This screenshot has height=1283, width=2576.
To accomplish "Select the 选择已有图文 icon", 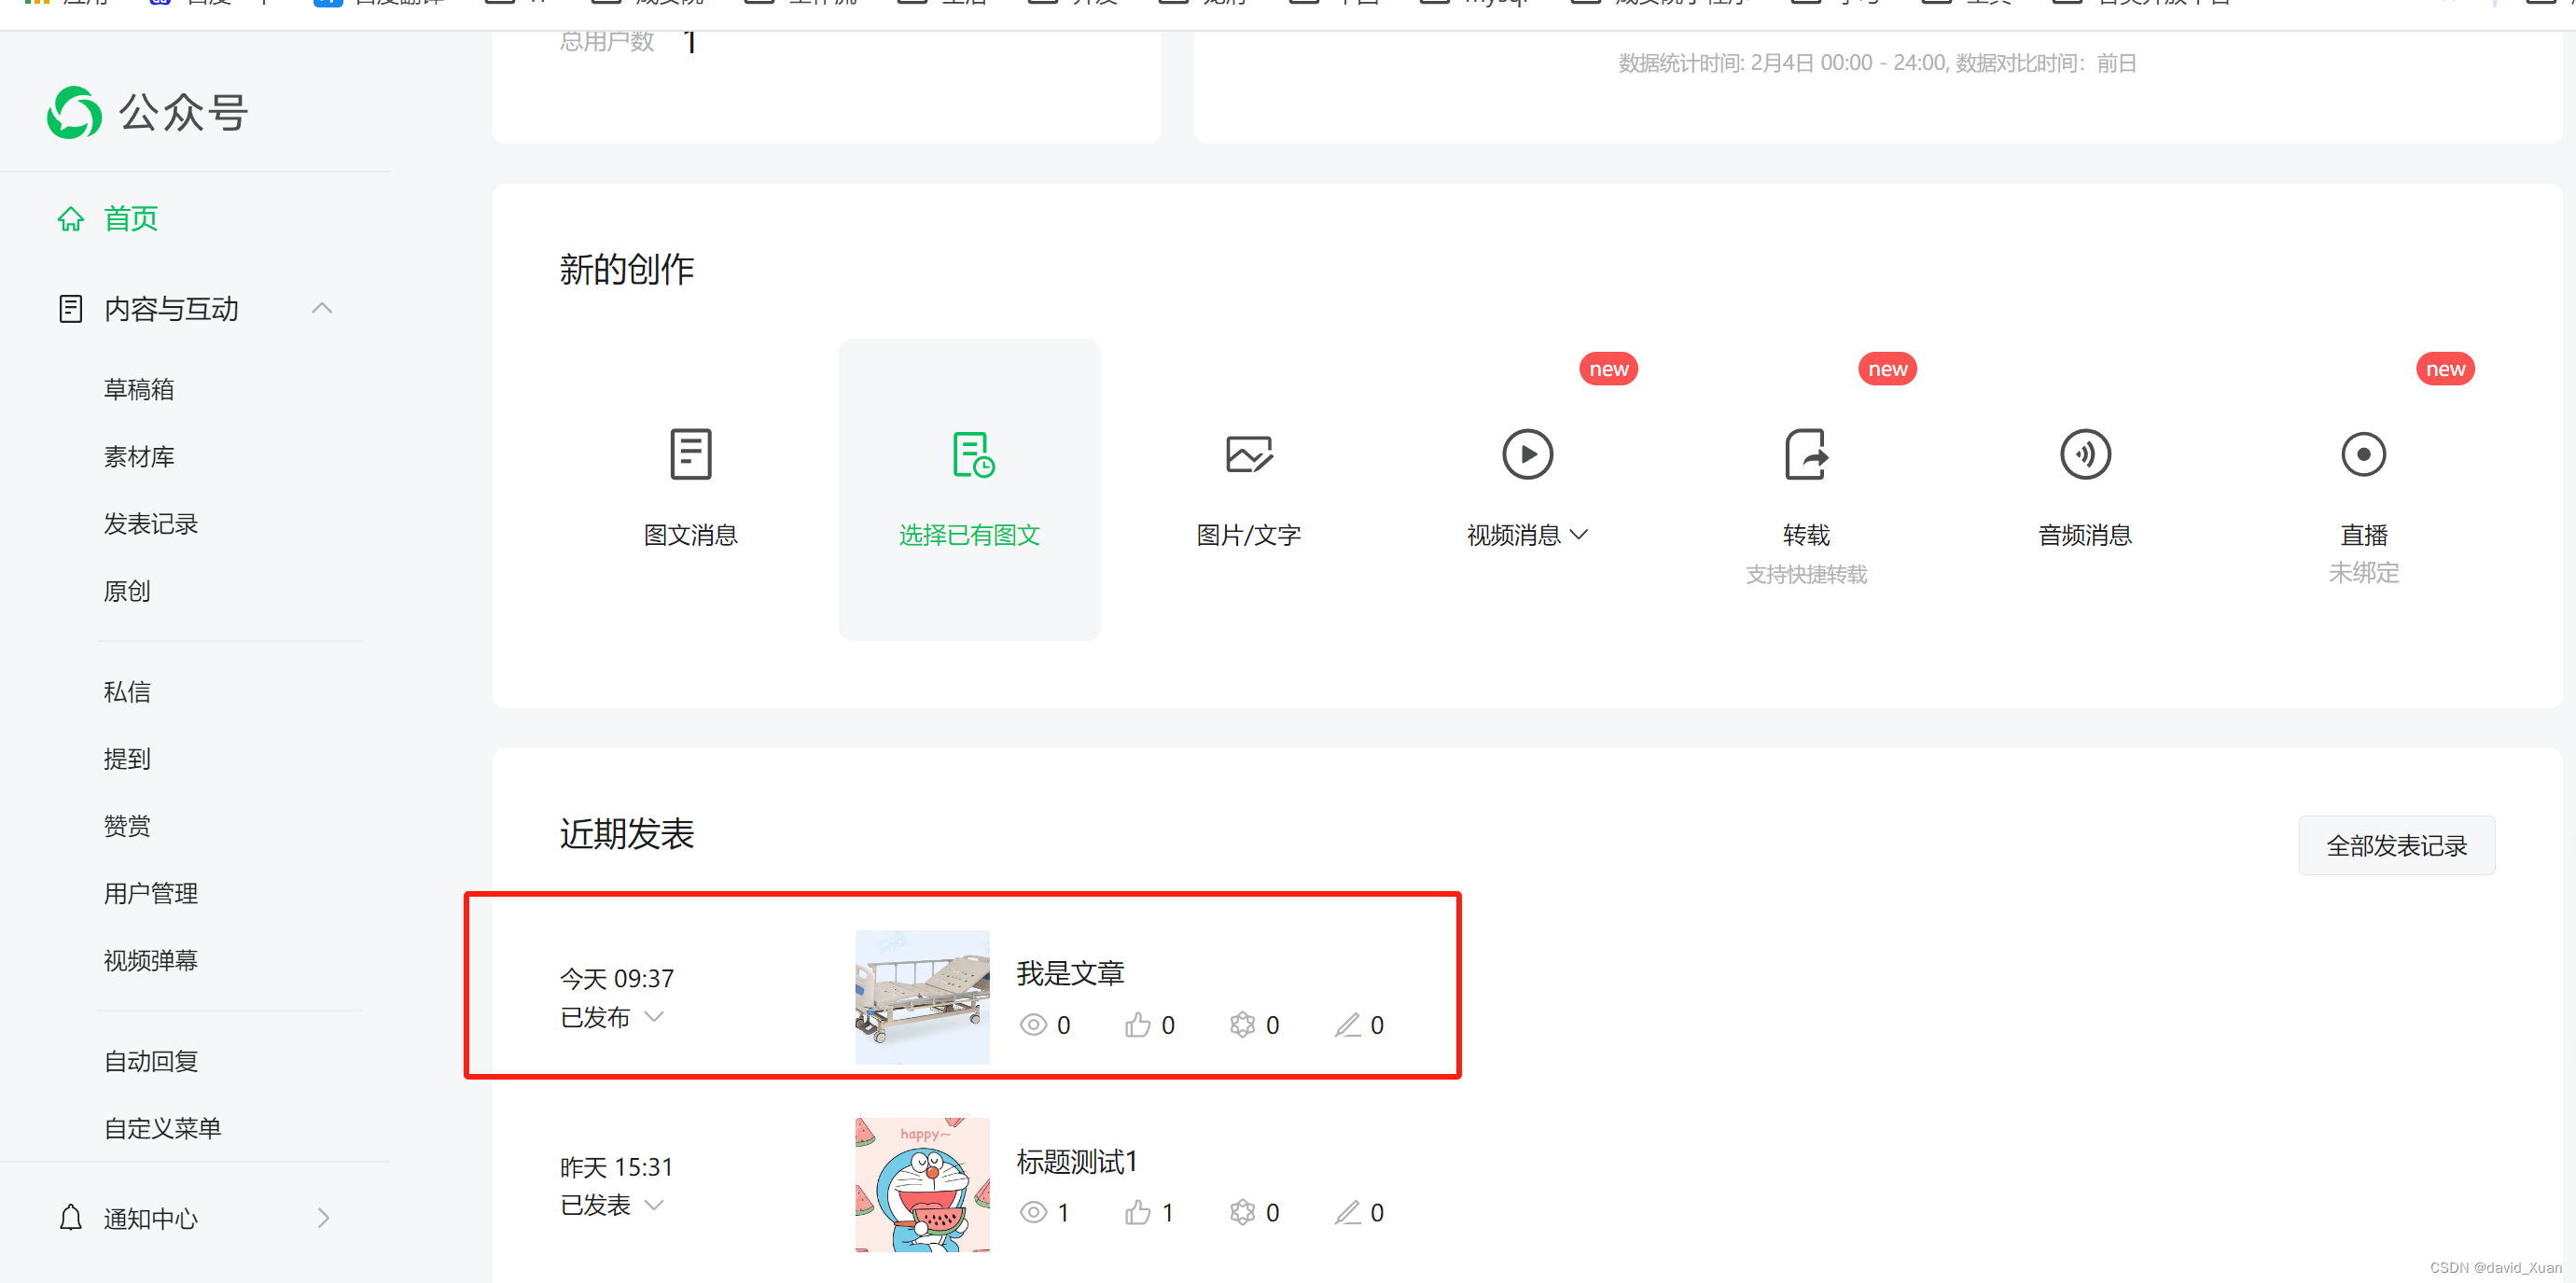I will 972,455.
